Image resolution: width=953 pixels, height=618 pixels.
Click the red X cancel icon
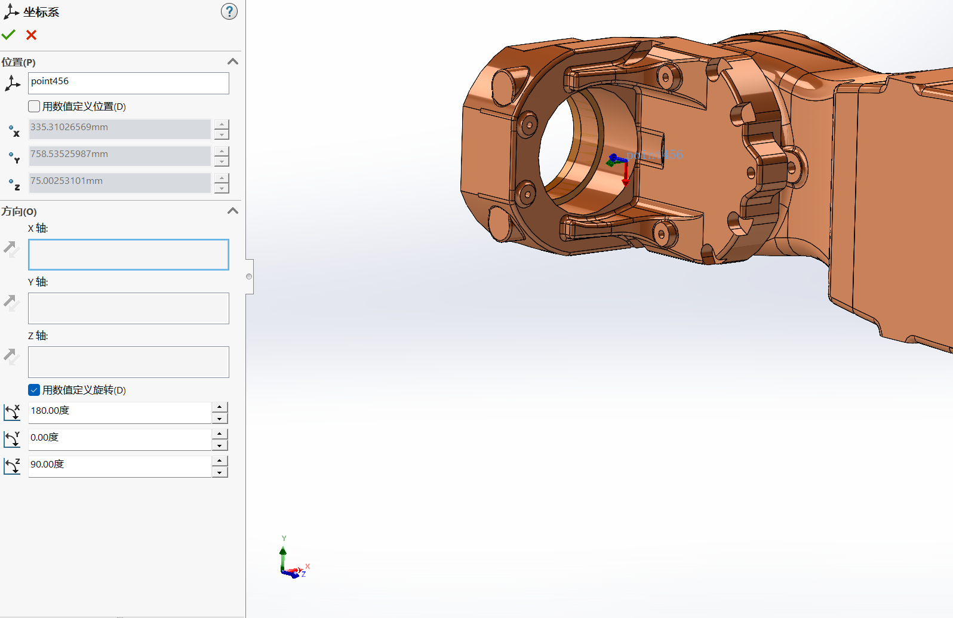(x=32, y=35)
